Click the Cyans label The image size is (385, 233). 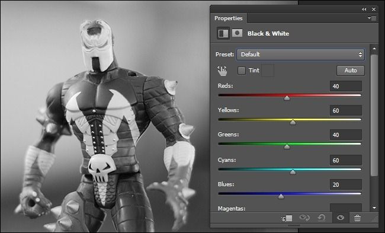227,160
